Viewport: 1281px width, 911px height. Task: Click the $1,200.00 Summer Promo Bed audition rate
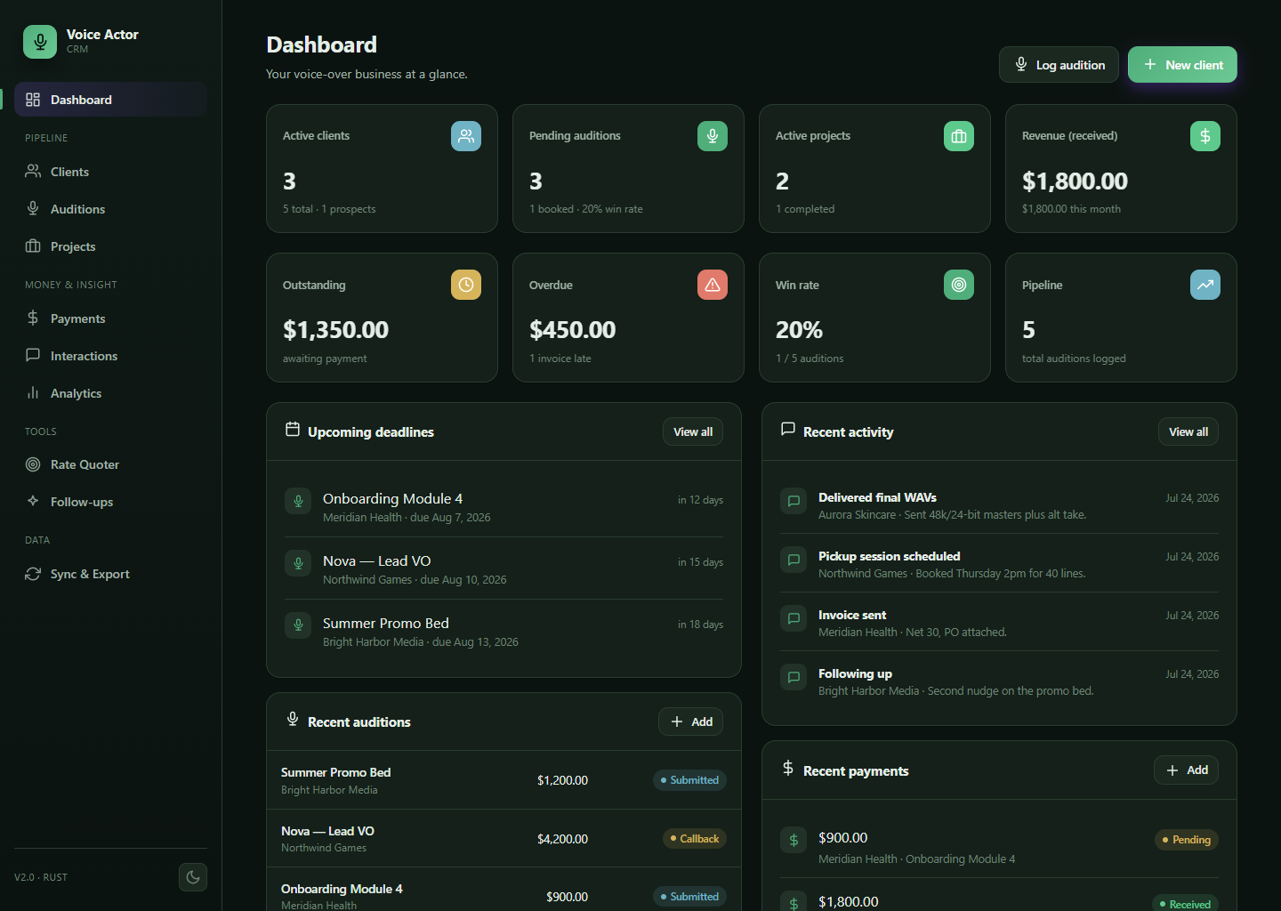click(x=562, y=780)
